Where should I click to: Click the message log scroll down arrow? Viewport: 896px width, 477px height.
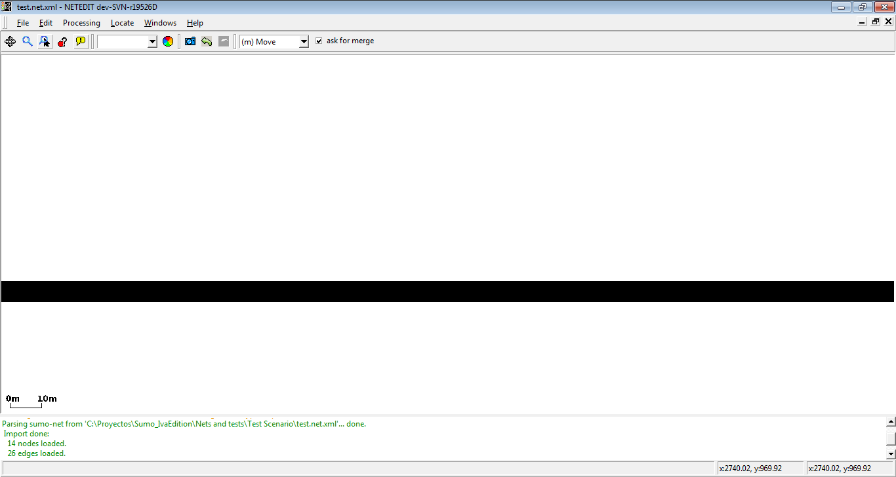(890, 453)
